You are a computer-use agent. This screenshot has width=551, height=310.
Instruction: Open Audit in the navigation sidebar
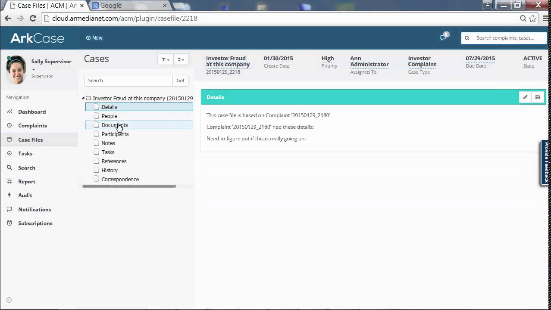25,195
